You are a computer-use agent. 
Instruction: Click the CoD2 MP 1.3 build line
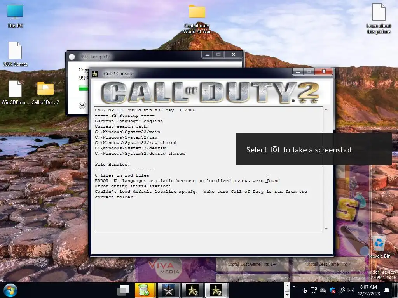pyautogui.click(x=145, y=110)
